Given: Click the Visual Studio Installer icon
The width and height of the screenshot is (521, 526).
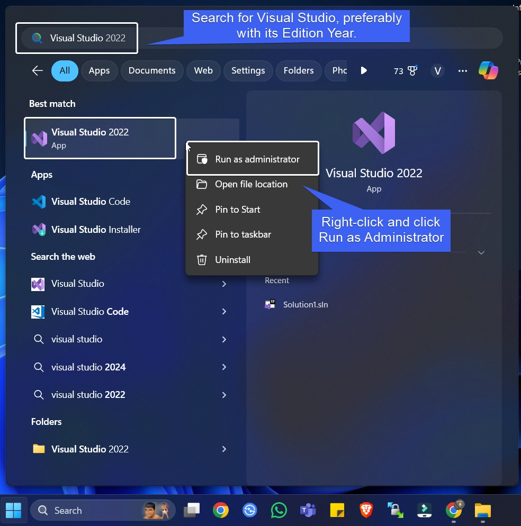Looking at the screenshot, I should pyautogui.click(x=39, y=230).
